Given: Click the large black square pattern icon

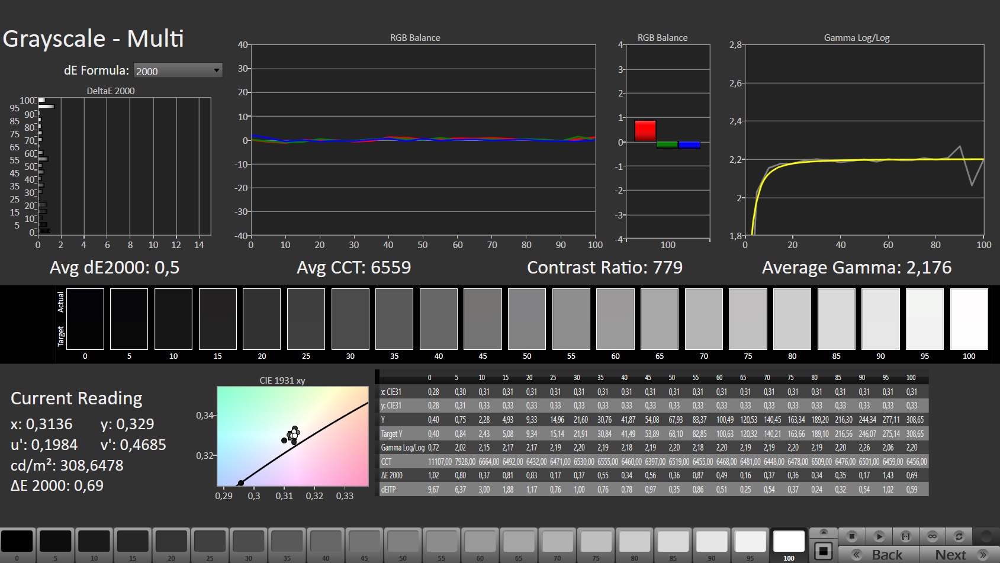Looking at the screenshot, I should (x=823, y=552).
